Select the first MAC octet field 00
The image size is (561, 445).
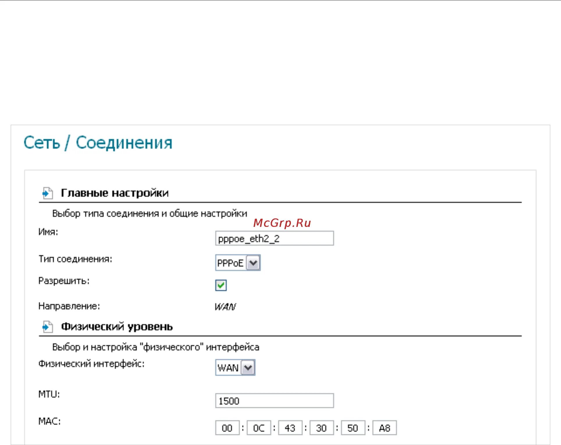pos(227,428)
